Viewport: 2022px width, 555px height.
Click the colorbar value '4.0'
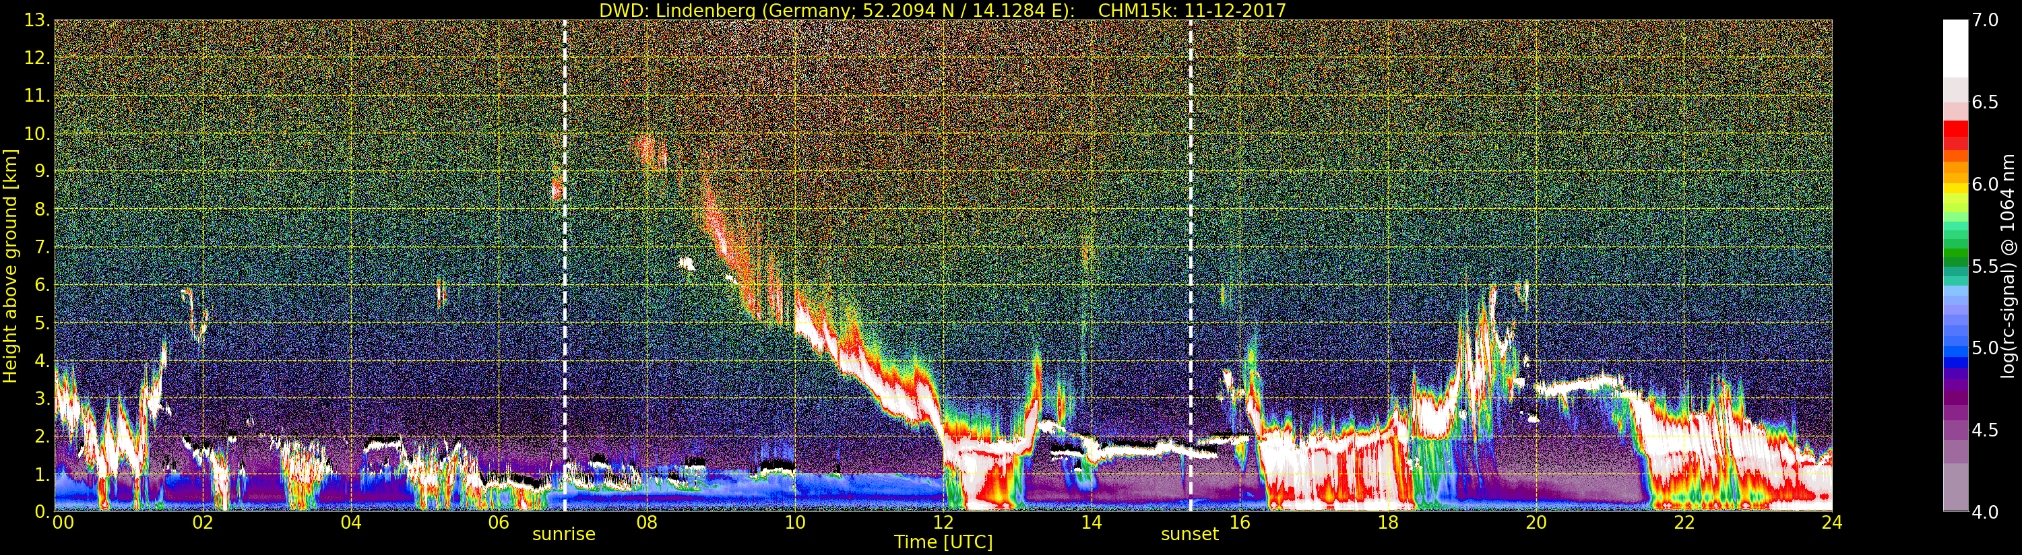point(1985,512)
